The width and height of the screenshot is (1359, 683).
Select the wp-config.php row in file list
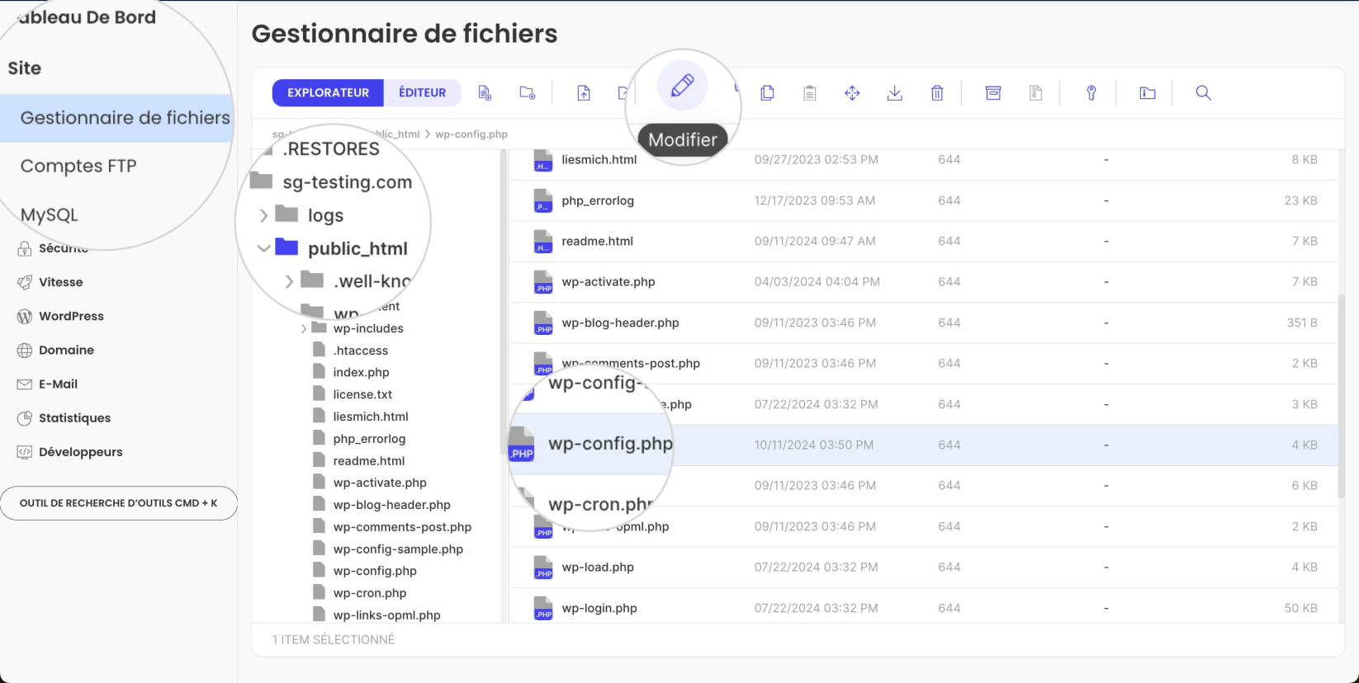pyautogui.click(x=923, y=445)
